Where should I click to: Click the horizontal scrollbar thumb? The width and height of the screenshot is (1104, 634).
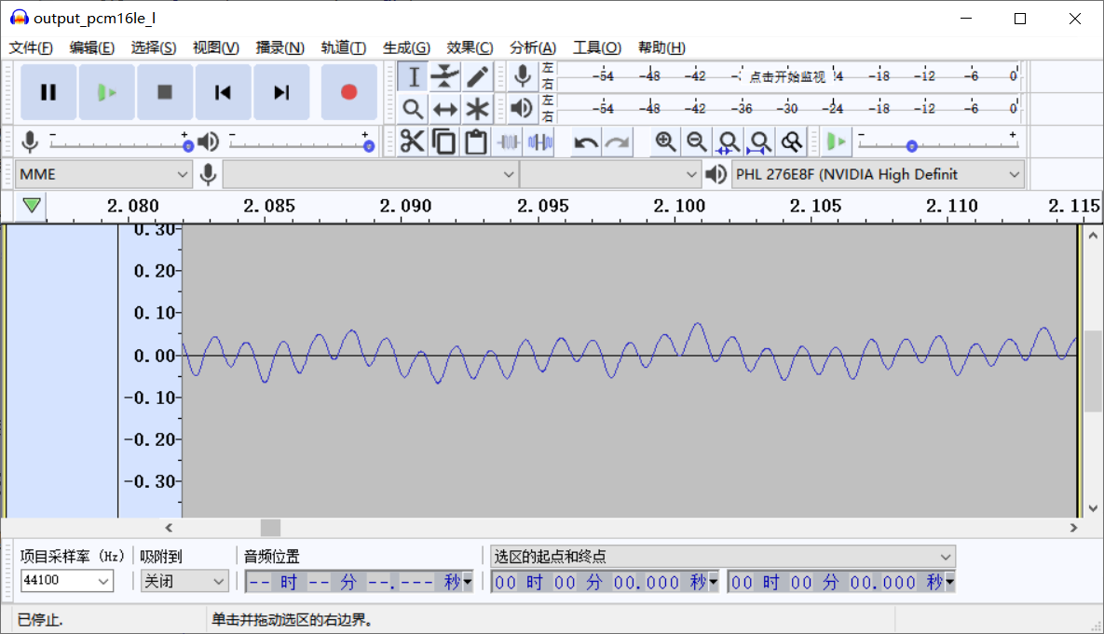pyautogui.click(x=270, y=528)
